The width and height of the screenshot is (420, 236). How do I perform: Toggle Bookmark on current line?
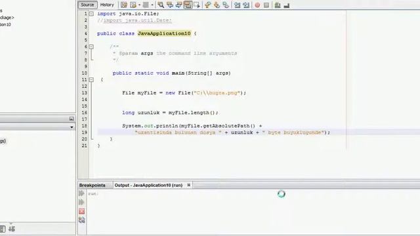click(226, 5)
